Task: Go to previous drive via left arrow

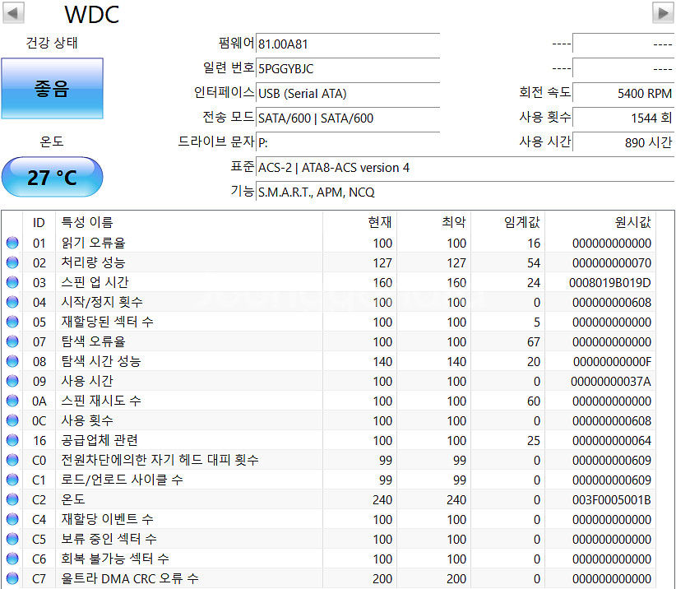Action: 13,12
